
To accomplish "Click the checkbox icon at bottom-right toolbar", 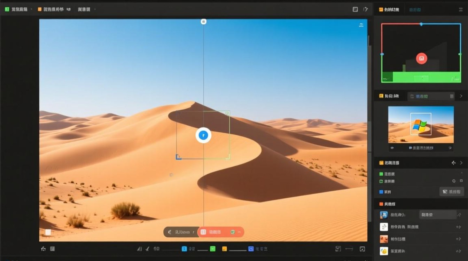I will pyautogui.click(x=338, y=249).
